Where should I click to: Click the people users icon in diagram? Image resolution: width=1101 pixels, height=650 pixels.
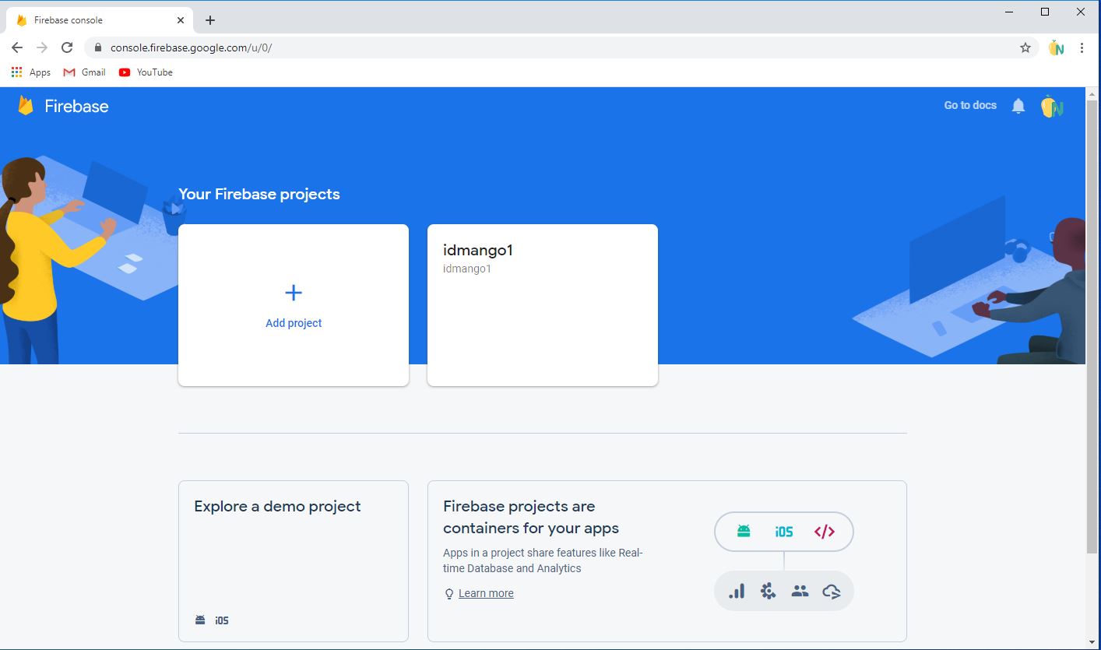point(800,592)
